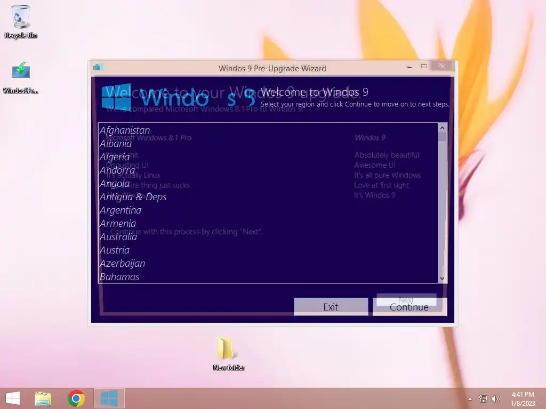This screenshot has height=409, width=546.
Task: Select Angola in the region list
Action: click(268, 183)
